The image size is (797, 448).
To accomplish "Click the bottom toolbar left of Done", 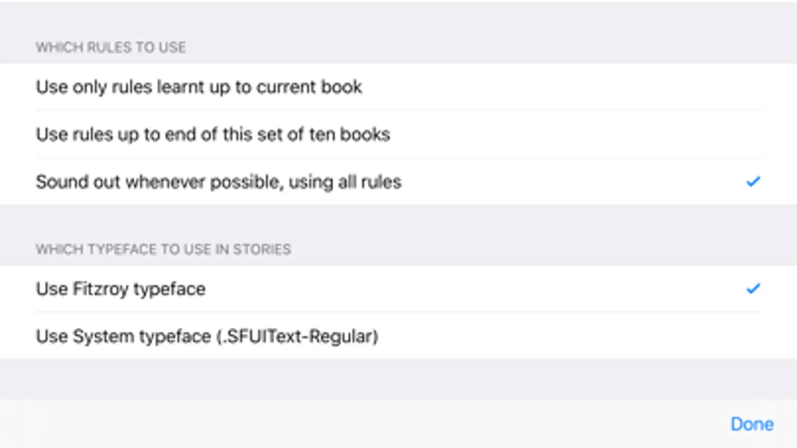I will tap(349, 424).
